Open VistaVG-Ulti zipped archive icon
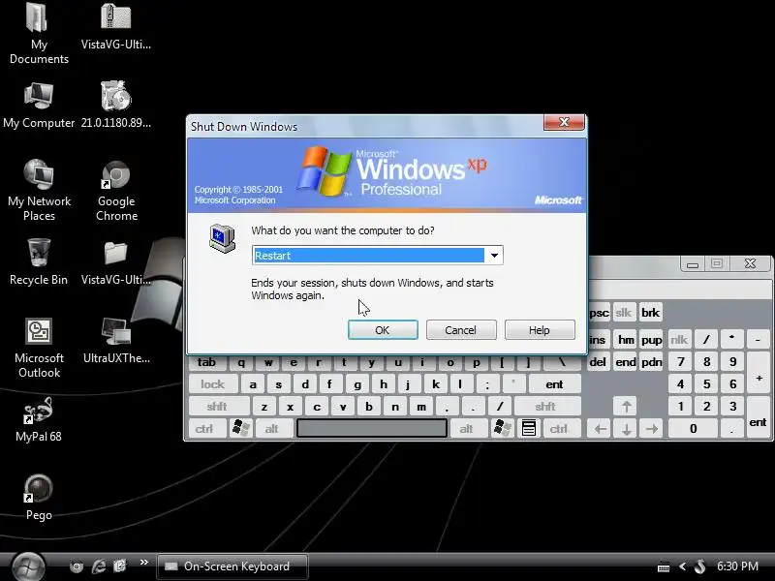 point(115,27)
